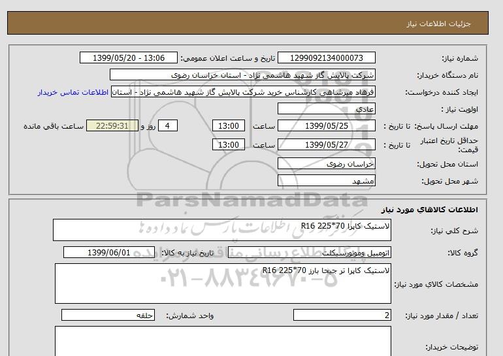Click the need number field 1299092134000073
Viewport: 503px width, 356px height.
point(327,58)
